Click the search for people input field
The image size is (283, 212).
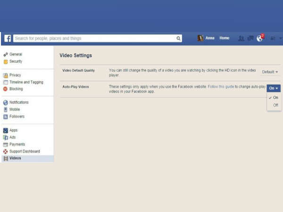point(94,39)
